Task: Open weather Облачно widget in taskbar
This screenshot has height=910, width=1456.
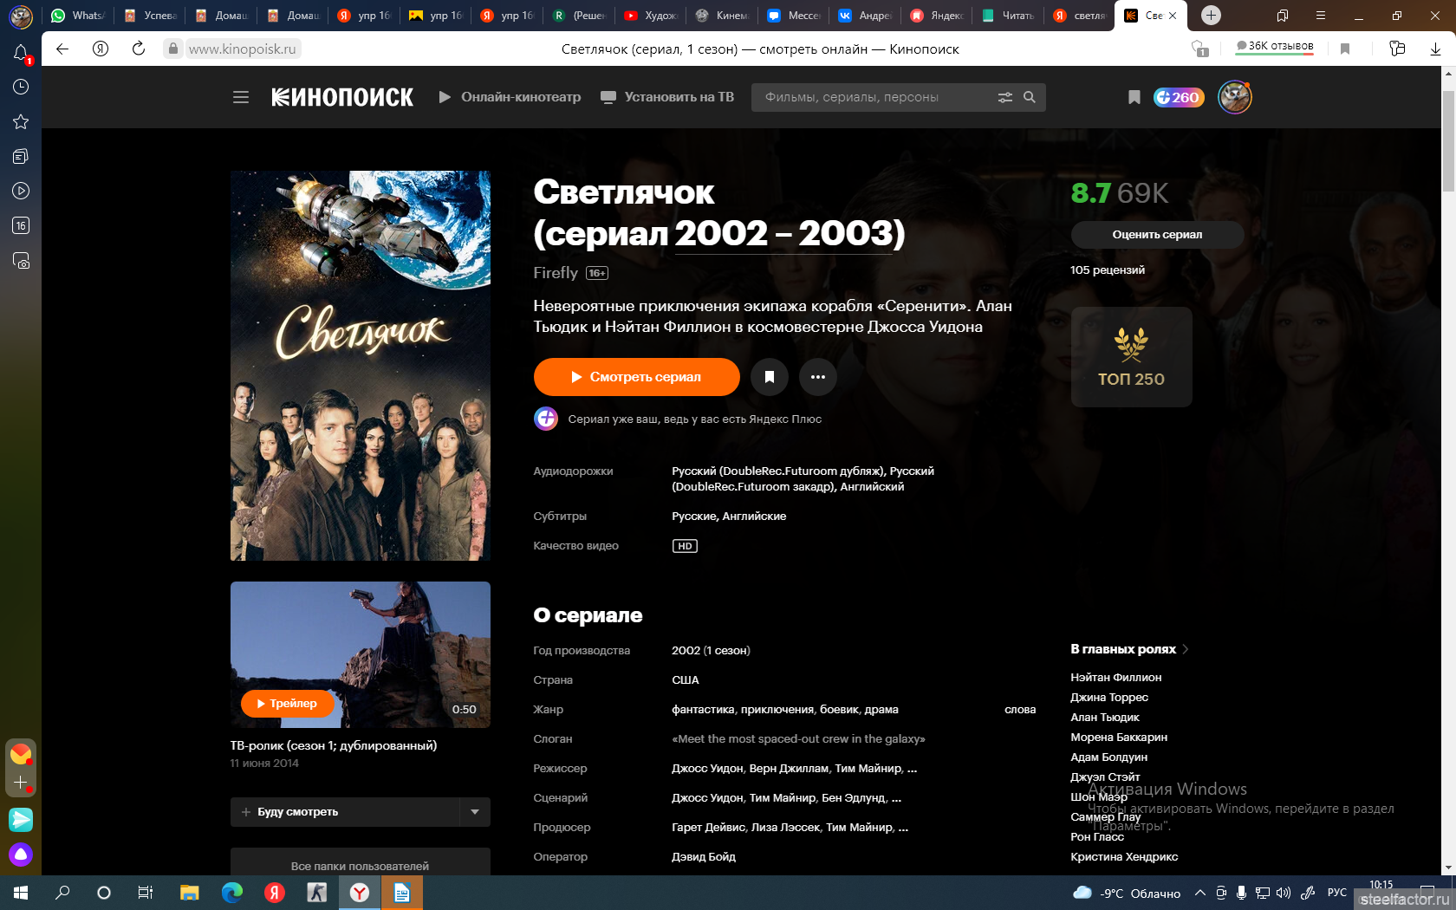Action: [x=1127, y=893]
